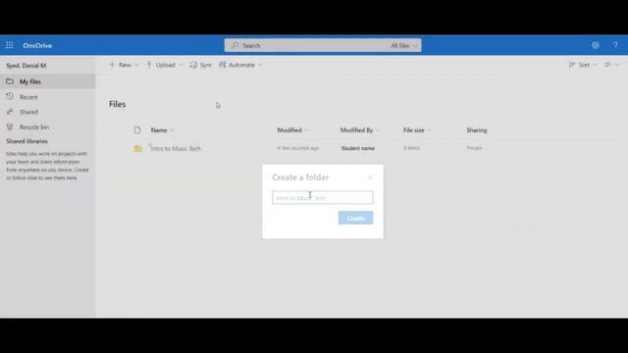
Task: Click the 'A few seconds ago' modified cell
Action: coord(298,148)
